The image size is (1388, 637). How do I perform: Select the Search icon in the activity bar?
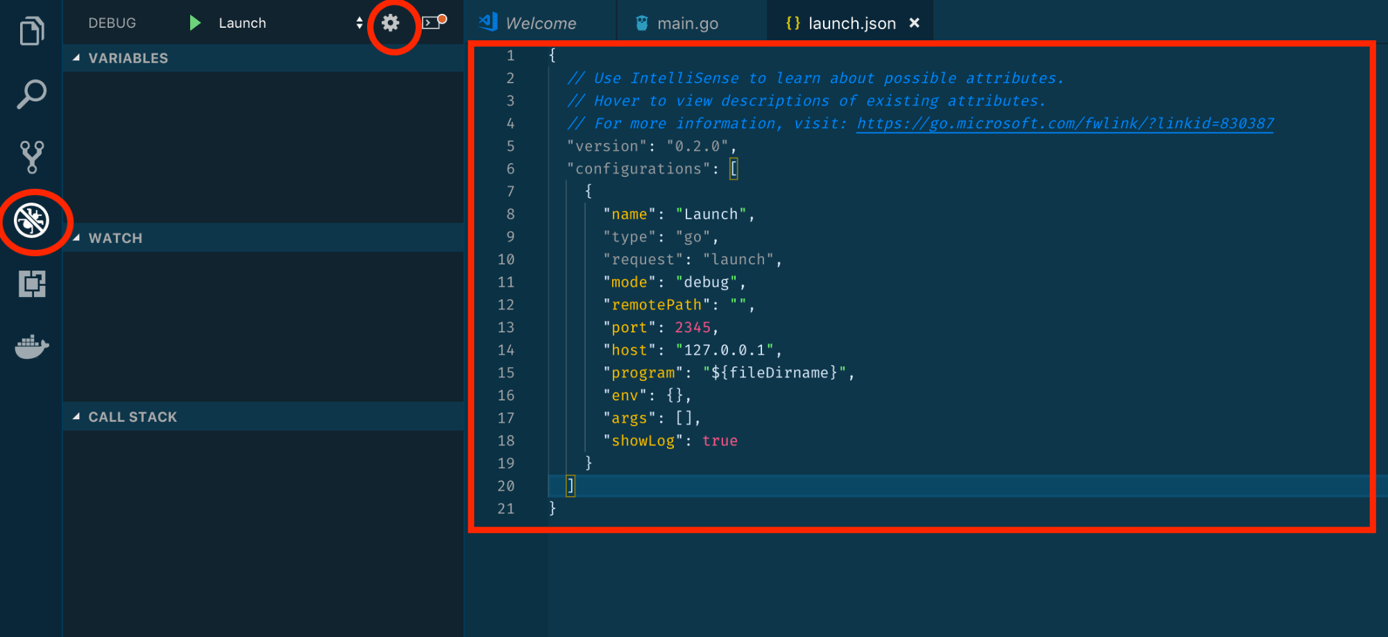(x=31, y=94)
